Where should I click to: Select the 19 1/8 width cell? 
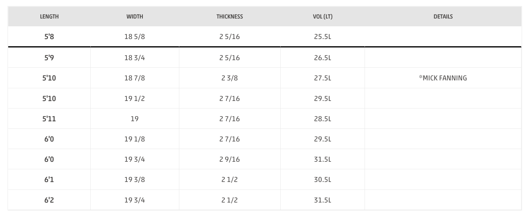pyautogui.click(x=135, y=139)
